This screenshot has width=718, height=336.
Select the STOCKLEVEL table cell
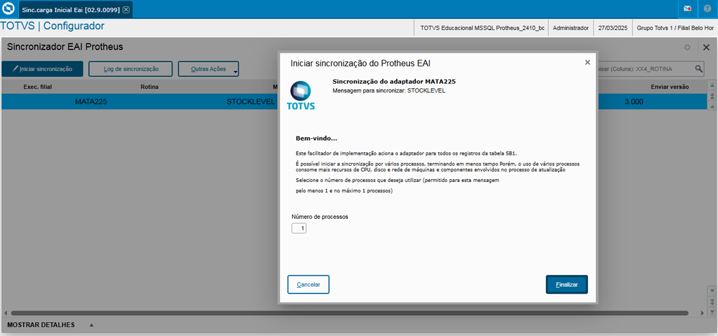click(251, 101)
